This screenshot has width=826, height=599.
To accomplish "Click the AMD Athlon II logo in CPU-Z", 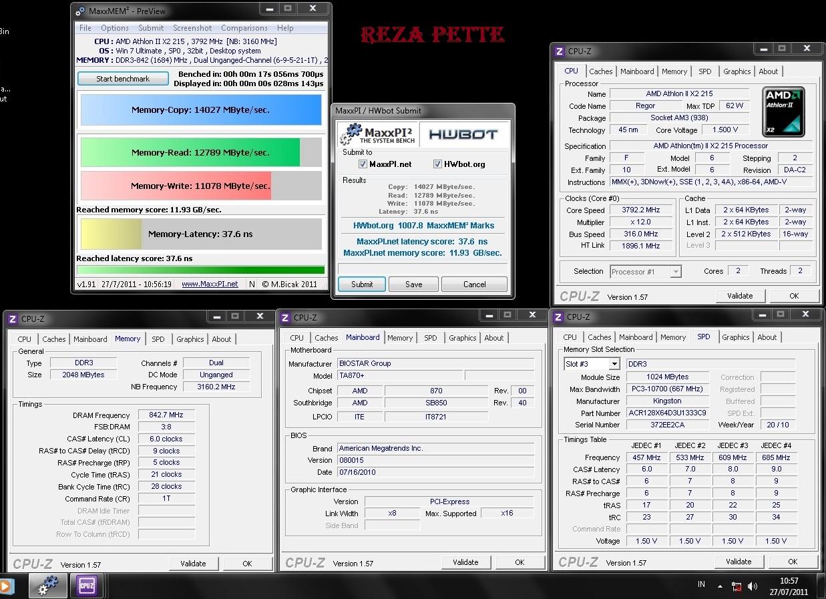I will [x=783, y=112].
